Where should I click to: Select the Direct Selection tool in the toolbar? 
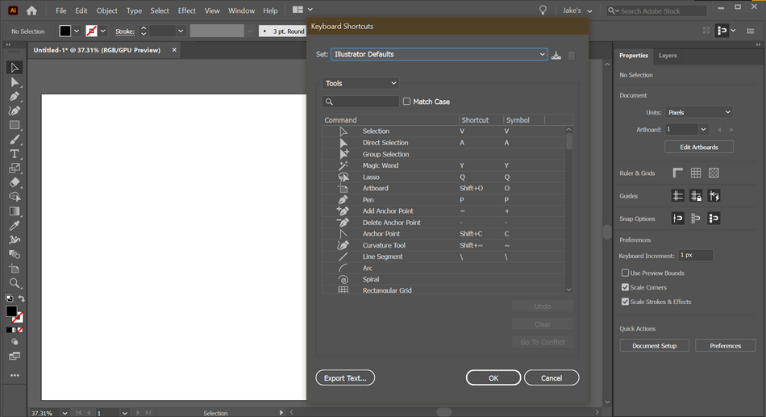pyautogui.click(x=15, y=82)
